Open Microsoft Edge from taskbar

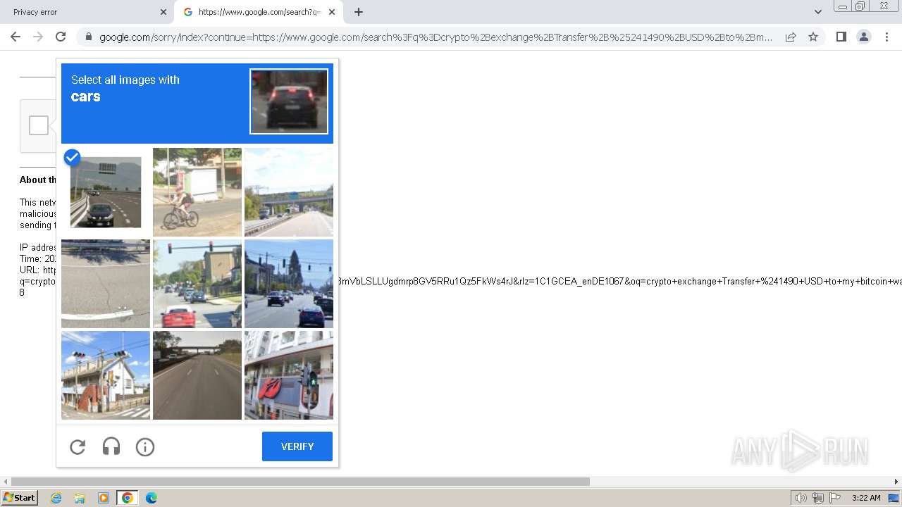tap(152, 498)
